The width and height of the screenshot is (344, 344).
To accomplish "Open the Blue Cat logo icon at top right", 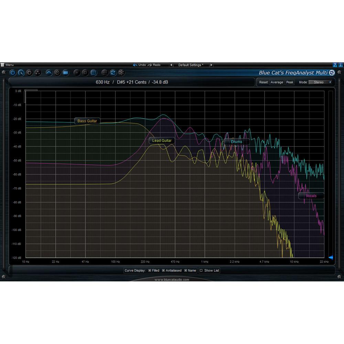I will 331,73.
